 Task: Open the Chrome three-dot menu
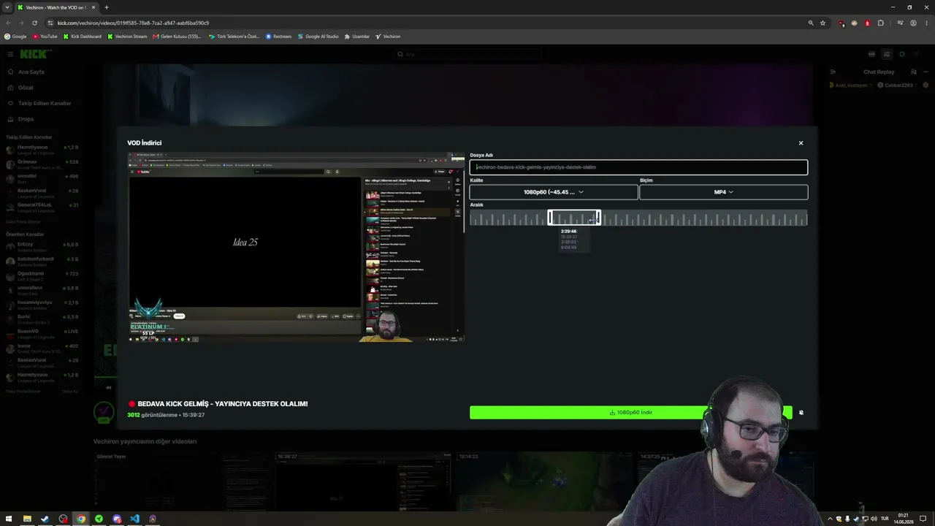[x=927, y=23]
